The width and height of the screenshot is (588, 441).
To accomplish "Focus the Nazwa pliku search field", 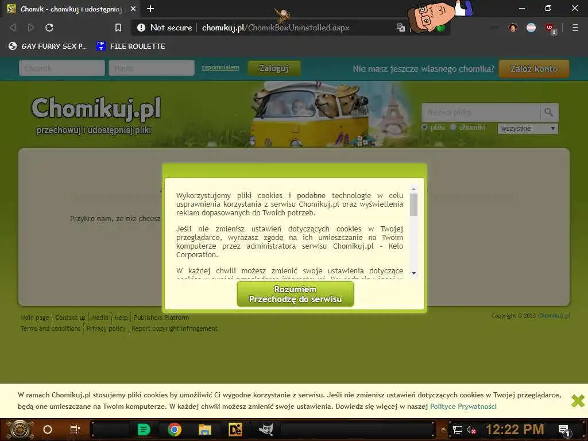I will 481,112.
